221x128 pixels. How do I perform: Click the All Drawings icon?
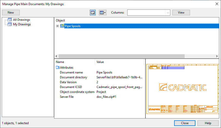(x=10, y=20)
